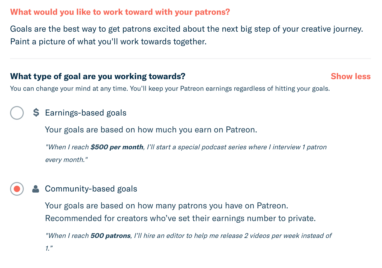The width and height of the screenshot is (382, 268).
Task: Click the "Paint a picture" sentence
Action: [x=108, y=41]
